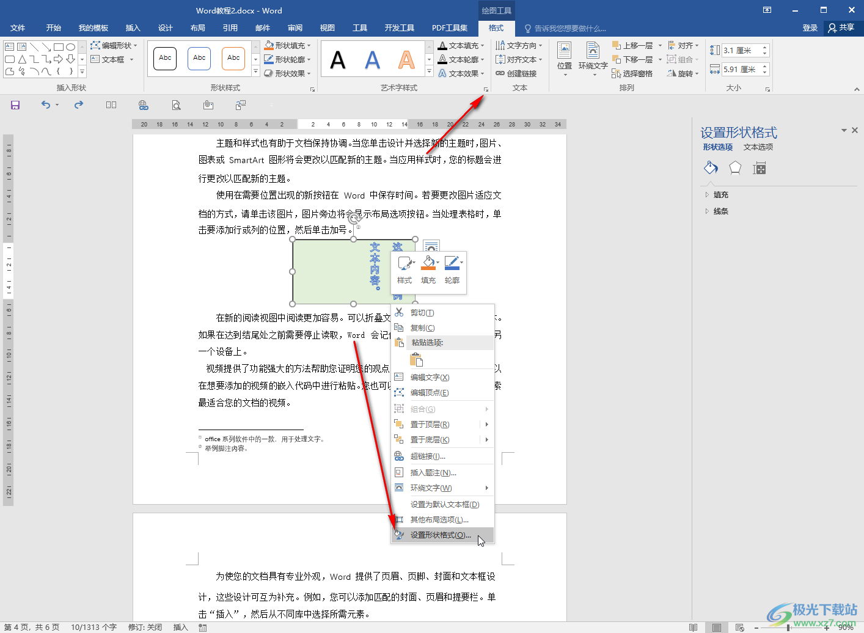Choose the blue A WordArt style

click(372, 60)
